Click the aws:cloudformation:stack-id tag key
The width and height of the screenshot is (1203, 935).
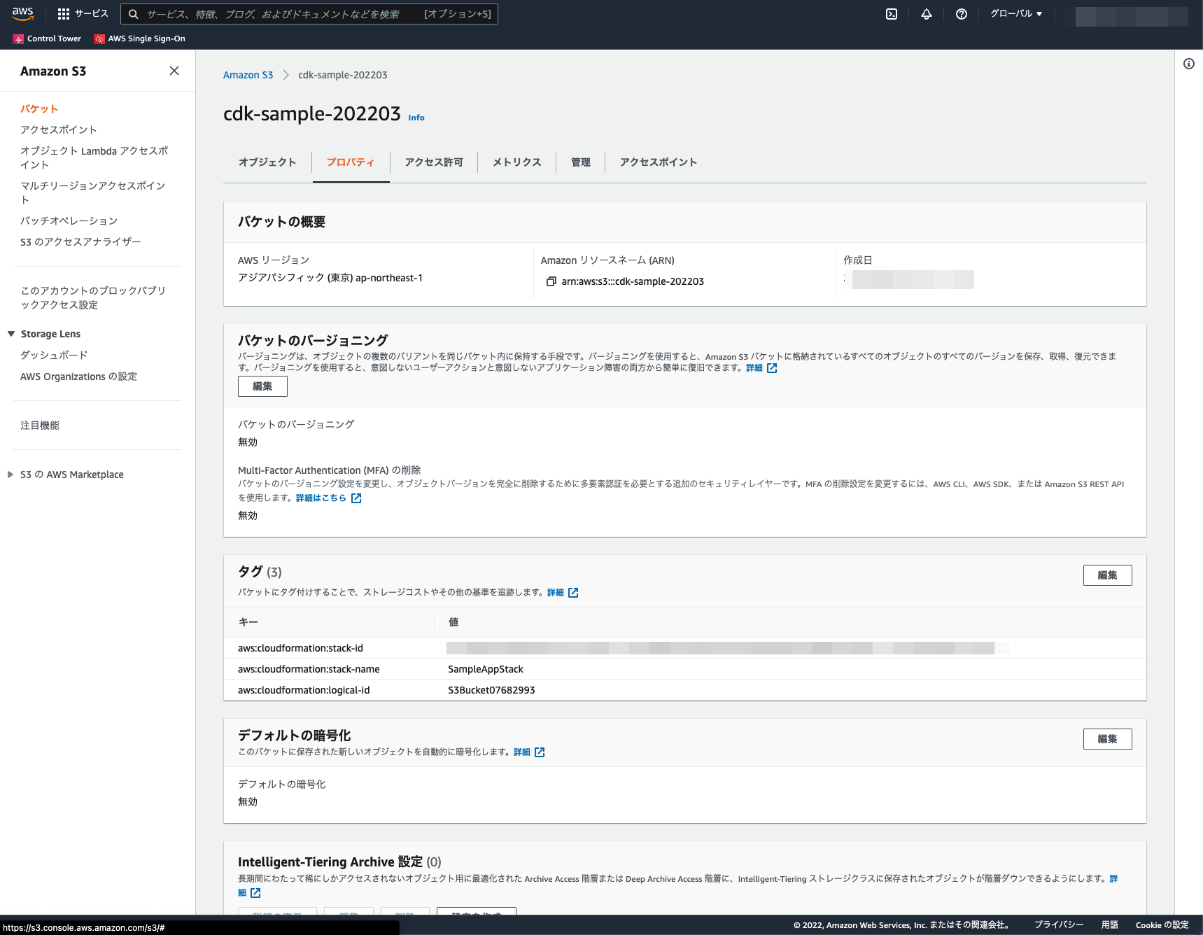click(x=300, y=648)
